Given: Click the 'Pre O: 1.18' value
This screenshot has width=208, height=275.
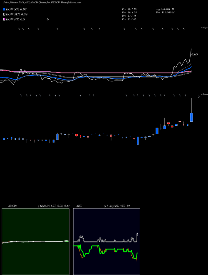Looking at the screenshot, I should [x=129, y=9].
